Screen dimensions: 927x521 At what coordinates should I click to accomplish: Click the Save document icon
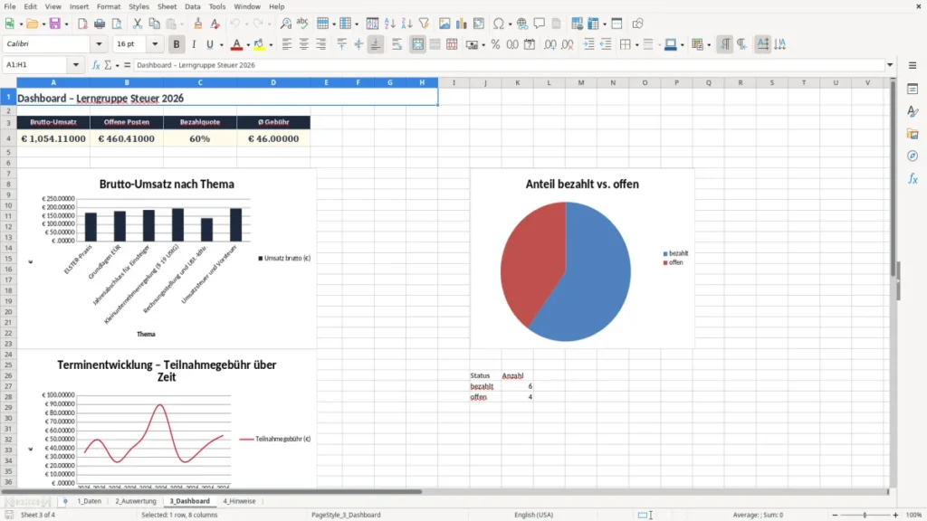tap(54, 24)
